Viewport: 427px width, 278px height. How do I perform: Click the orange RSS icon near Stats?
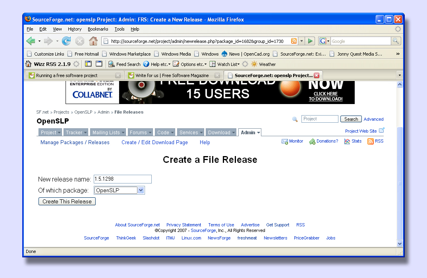[x=370, y=141]
